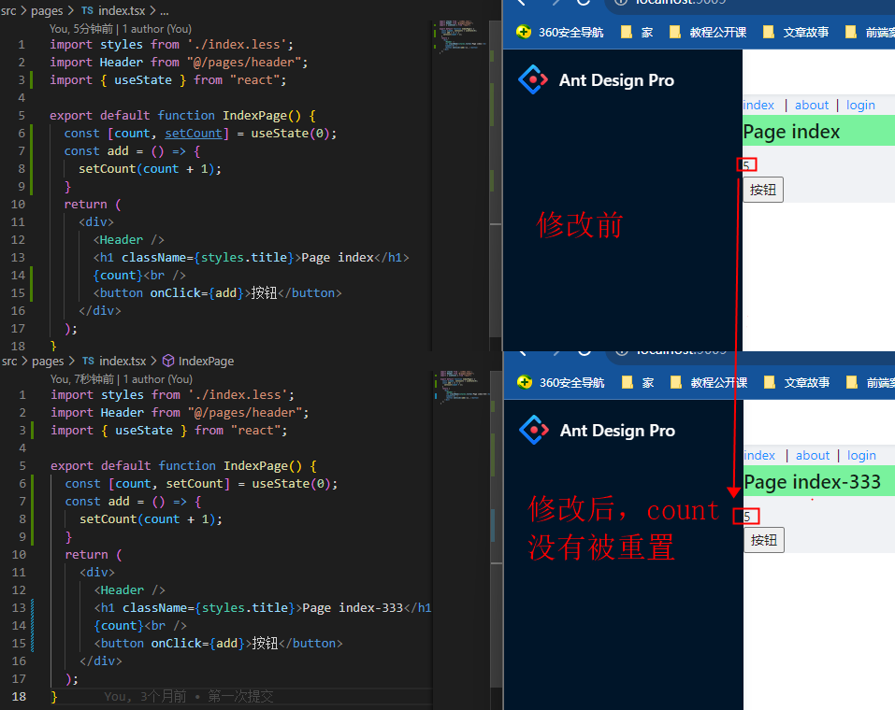Follow the index link above Page index-333
Image resolution: width=895 pixels, height=710 pixels.
click(x=759, y=455)
